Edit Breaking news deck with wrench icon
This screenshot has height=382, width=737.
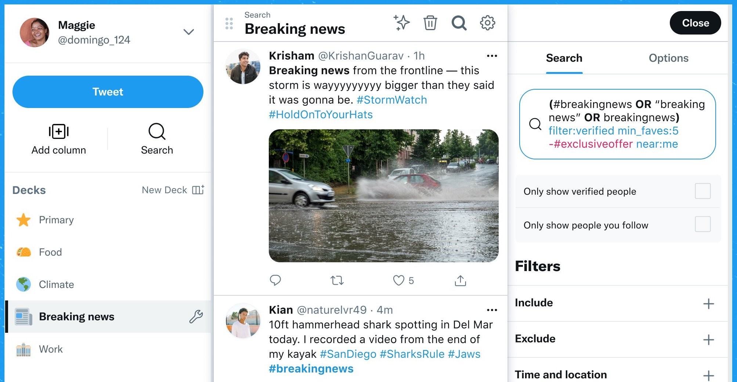(x=196, y=316)
